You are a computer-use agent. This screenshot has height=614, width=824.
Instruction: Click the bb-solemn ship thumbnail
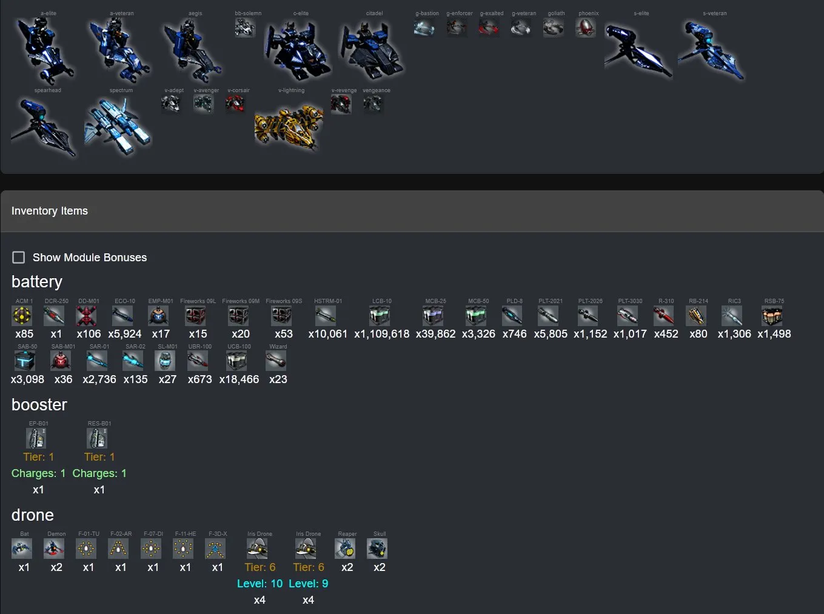[x=245, y=28]
